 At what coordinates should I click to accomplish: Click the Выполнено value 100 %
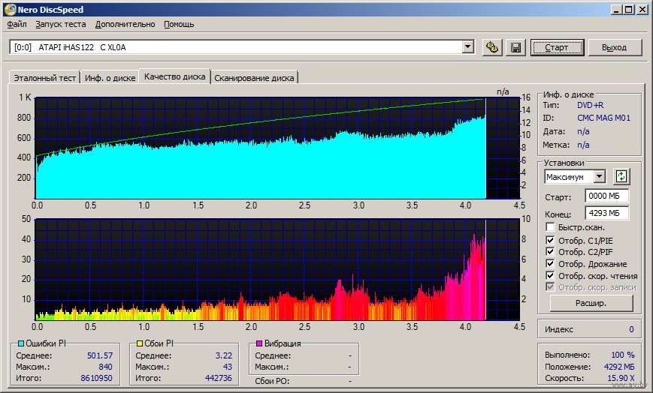tap(623, 355)
